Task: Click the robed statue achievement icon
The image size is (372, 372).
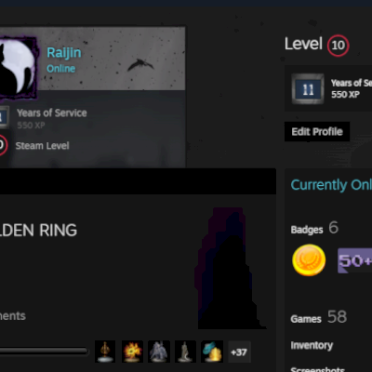Action: point(185,352)
